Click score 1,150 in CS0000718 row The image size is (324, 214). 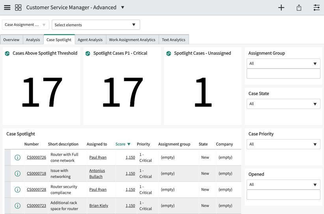pos(130,173)
